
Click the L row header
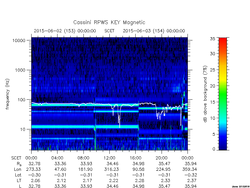coord(20,186)
